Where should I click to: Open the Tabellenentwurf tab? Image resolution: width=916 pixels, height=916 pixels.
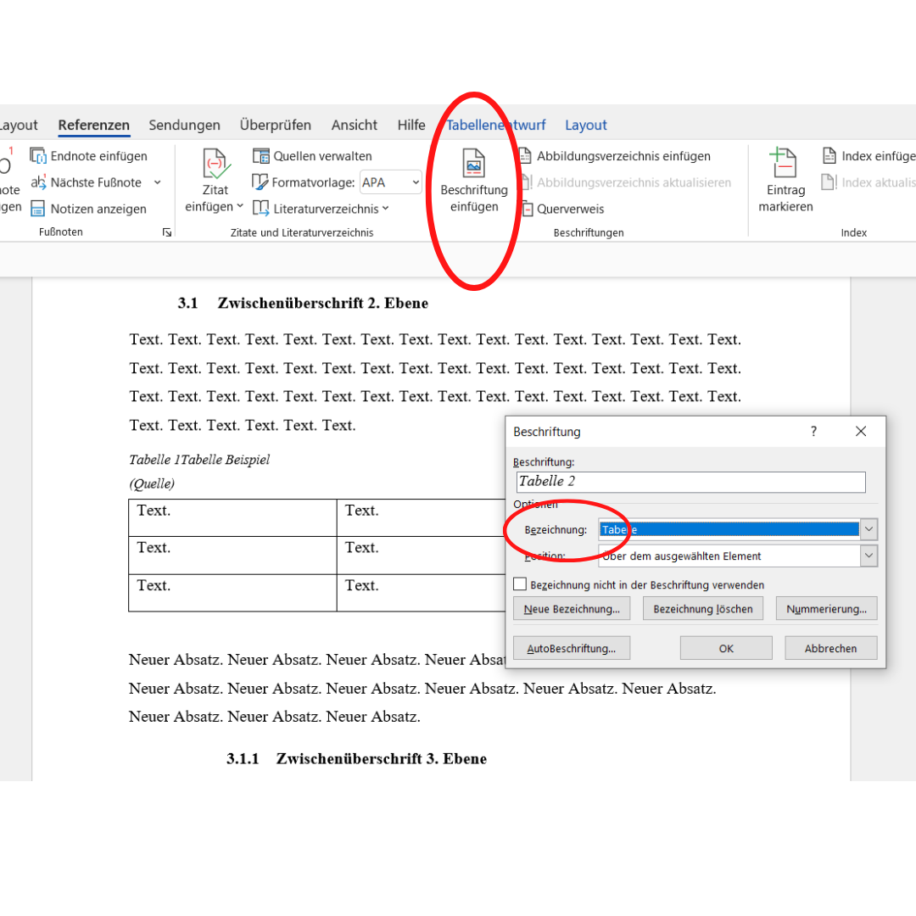click(x=496, y=125)
